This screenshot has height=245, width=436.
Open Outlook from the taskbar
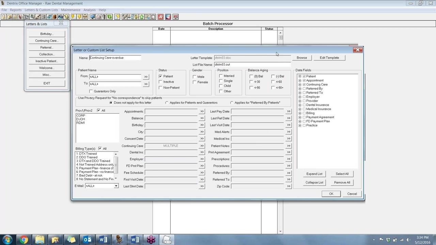pos(87,240)
